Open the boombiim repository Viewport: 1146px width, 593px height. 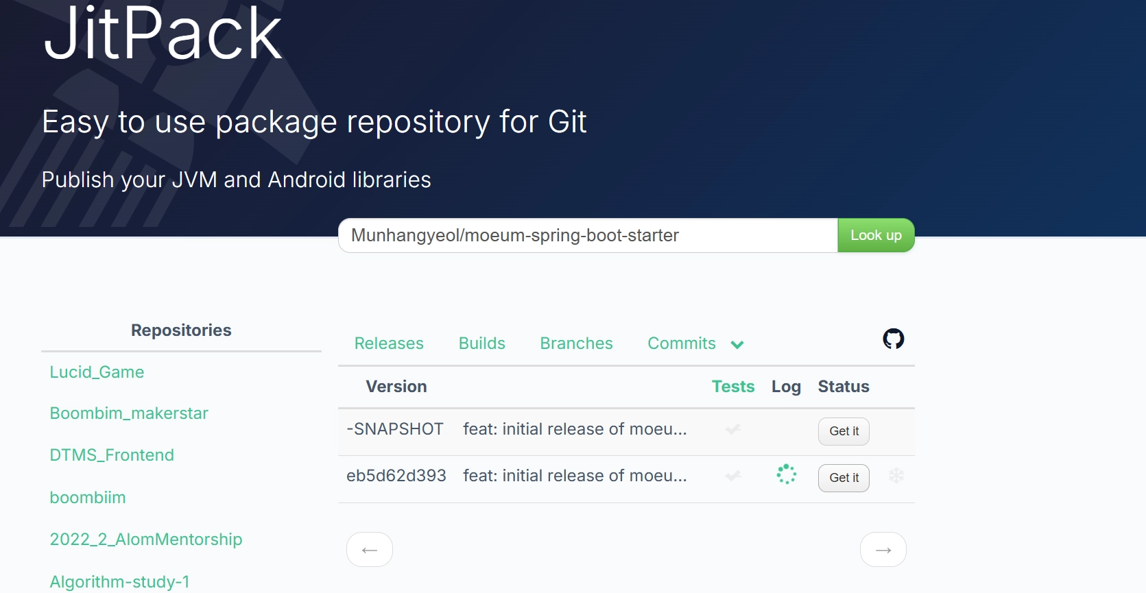coord(88,498)
